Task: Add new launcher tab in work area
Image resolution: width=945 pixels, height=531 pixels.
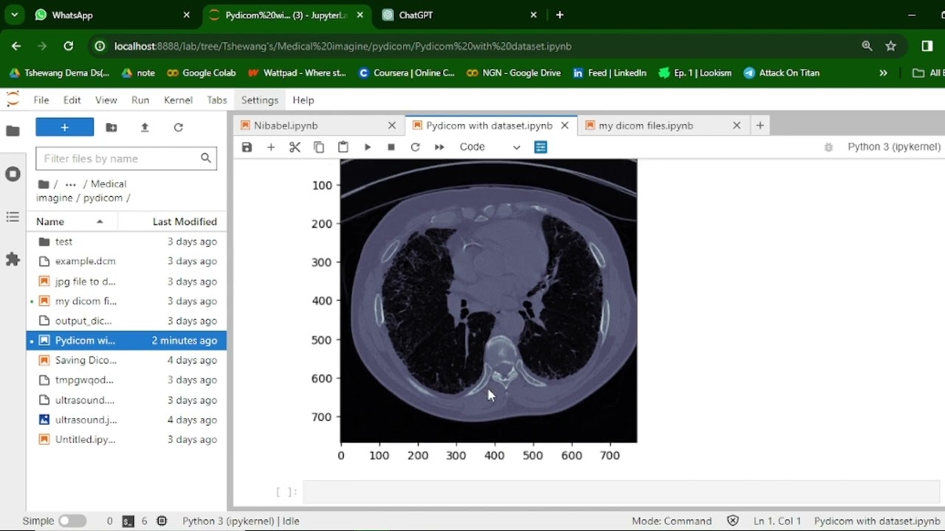Action: tap(760, 125)
